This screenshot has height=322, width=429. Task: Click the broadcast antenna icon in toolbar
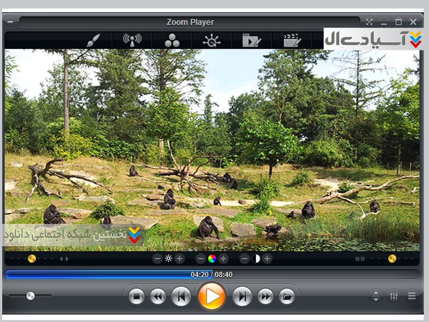pyautogui.click(x=132, y=40)
